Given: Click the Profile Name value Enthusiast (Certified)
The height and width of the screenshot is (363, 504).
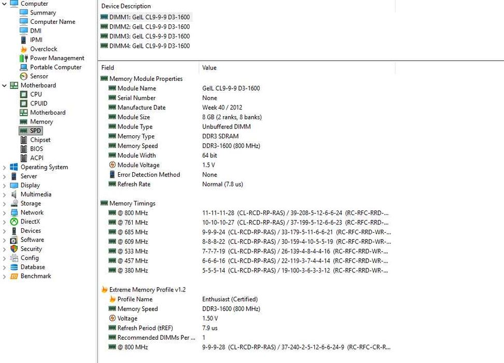Looking at the screenshot, I should tap(230, 299).
